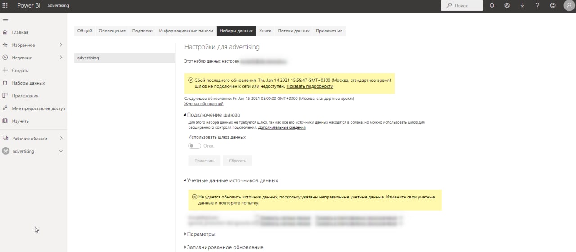Open the app launcher waffle icon
Image resolution: width=576 pixels, height=252 pixels.
point(5,5)
